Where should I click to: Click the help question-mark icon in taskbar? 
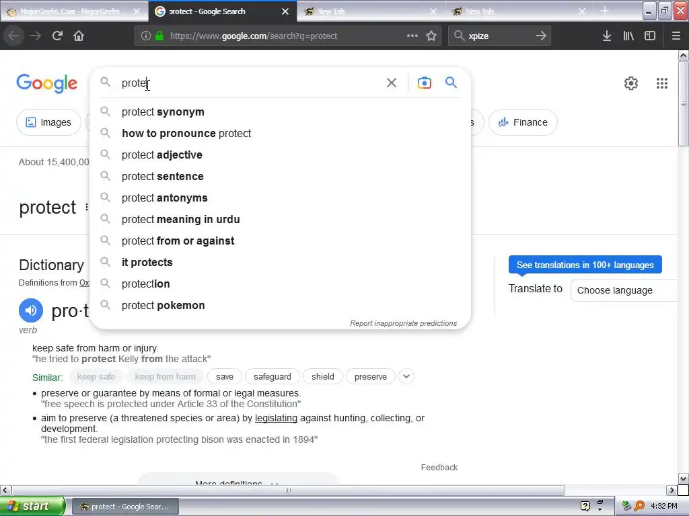point(585,506)
